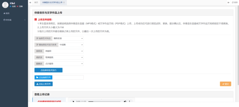Open the 跳跃类 dropdown
The image size is (239, 107).
pos(64,57)
